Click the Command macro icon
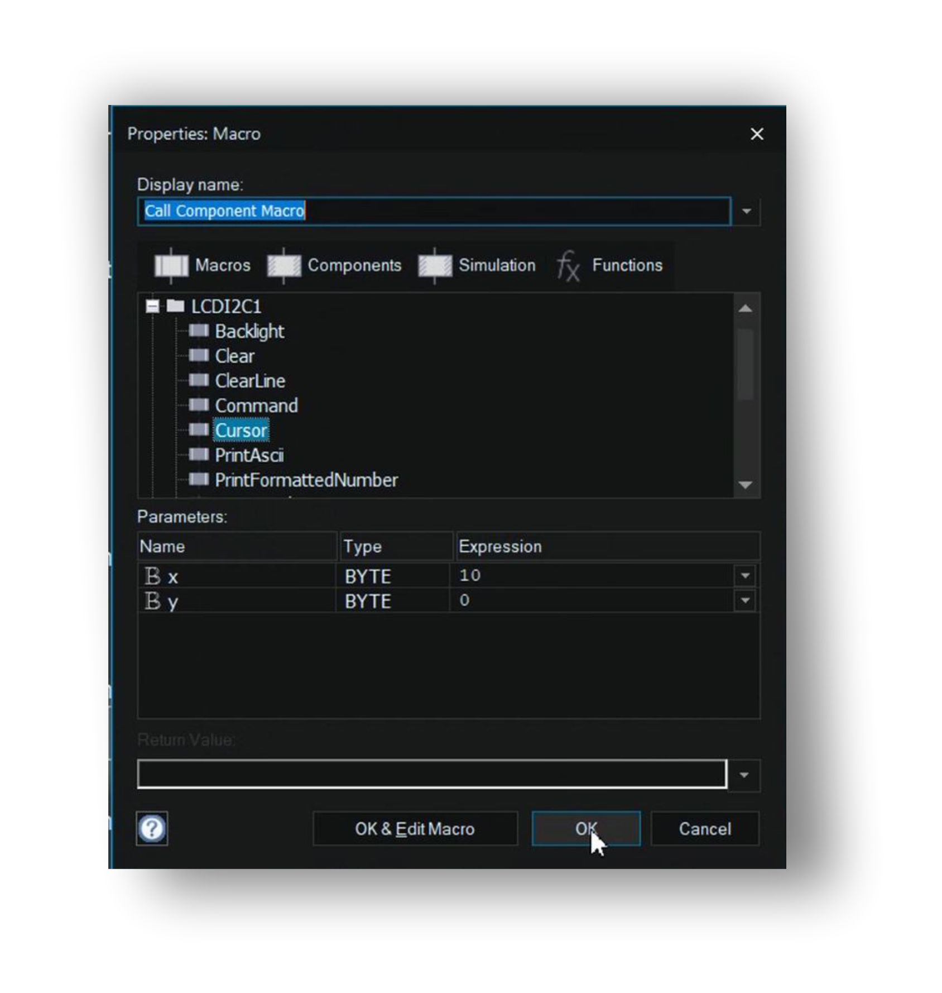The height and width of the screenshot is (993, 942). click(x=199, y=405)
